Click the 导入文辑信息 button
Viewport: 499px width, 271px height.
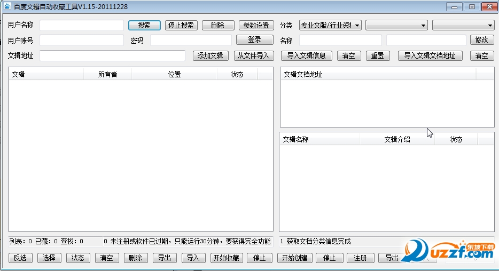[x=306, y=56]
